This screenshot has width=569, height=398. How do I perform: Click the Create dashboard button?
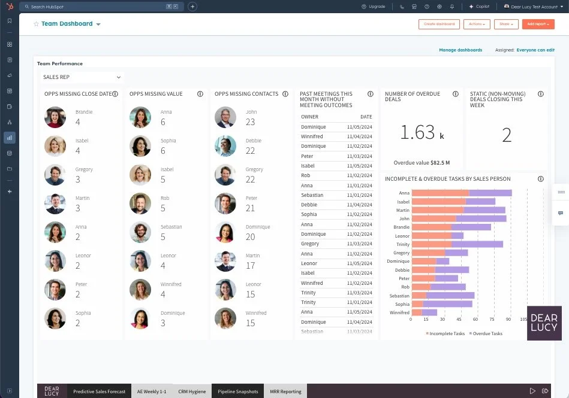(439, 24)
